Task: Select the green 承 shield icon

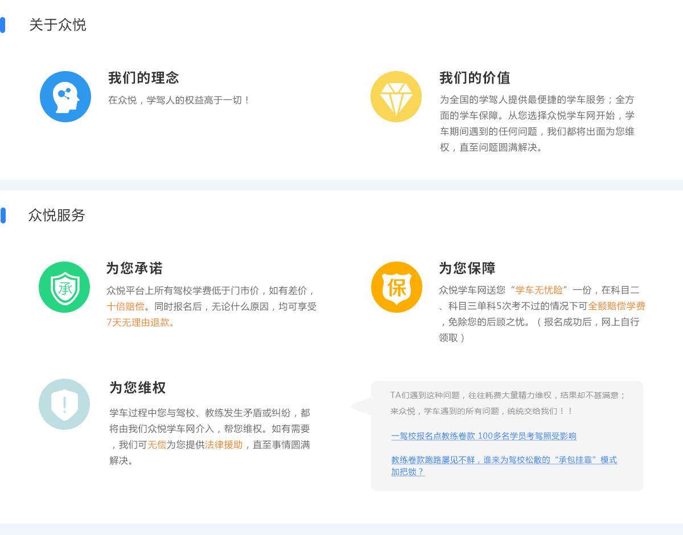Action: pyautogui.click(x=64, y=287)
